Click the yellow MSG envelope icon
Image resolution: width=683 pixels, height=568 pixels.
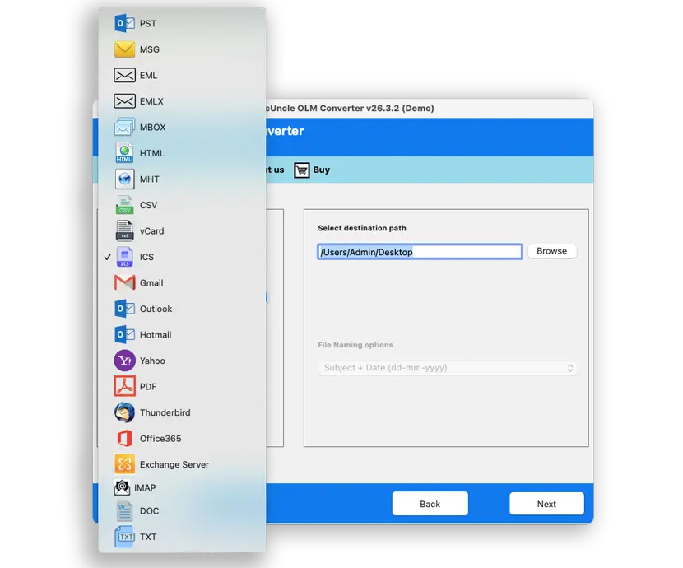click(124, 49)
